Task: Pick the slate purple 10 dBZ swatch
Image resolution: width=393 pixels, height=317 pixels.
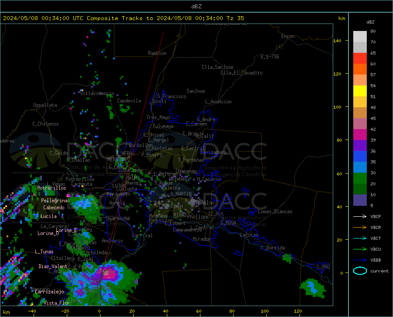Action: [360, 200]
